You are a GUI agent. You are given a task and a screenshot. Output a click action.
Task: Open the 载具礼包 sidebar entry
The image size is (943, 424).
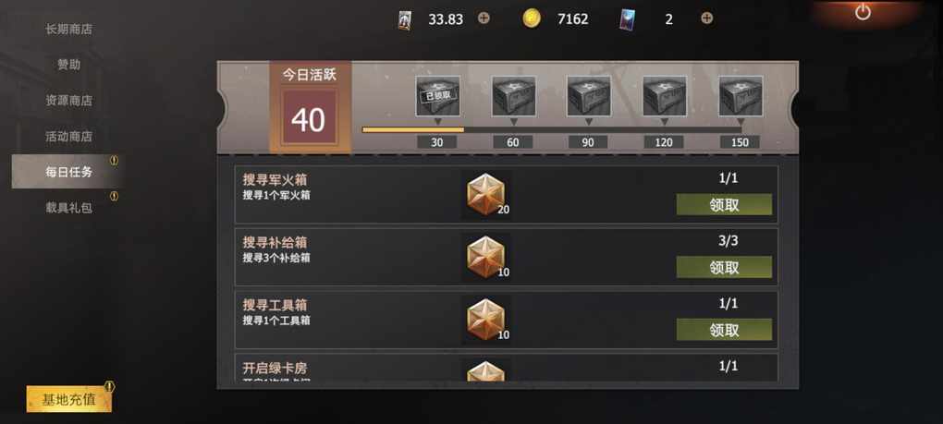[68, 208]
